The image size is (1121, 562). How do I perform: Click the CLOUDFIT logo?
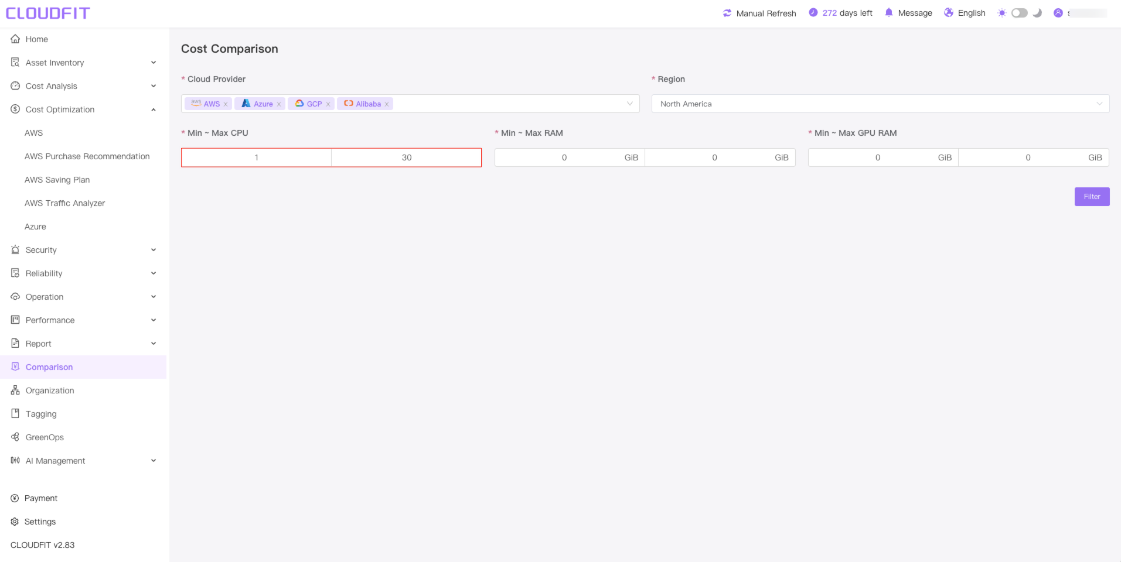[x=48, y=13]
